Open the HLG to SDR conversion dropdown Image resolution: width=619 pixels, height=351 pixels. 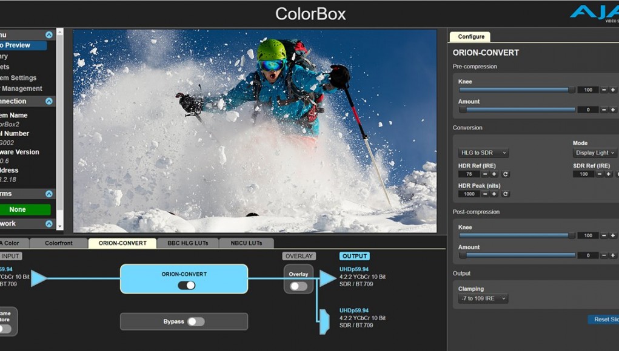pyautogui.click(x=484, y=153)
